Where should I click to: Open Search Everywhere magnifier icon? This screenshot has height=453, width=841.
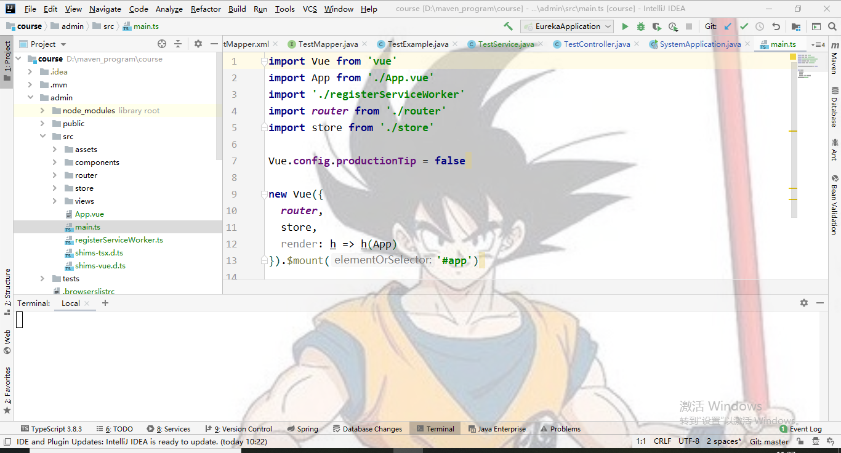pos(832,26)
